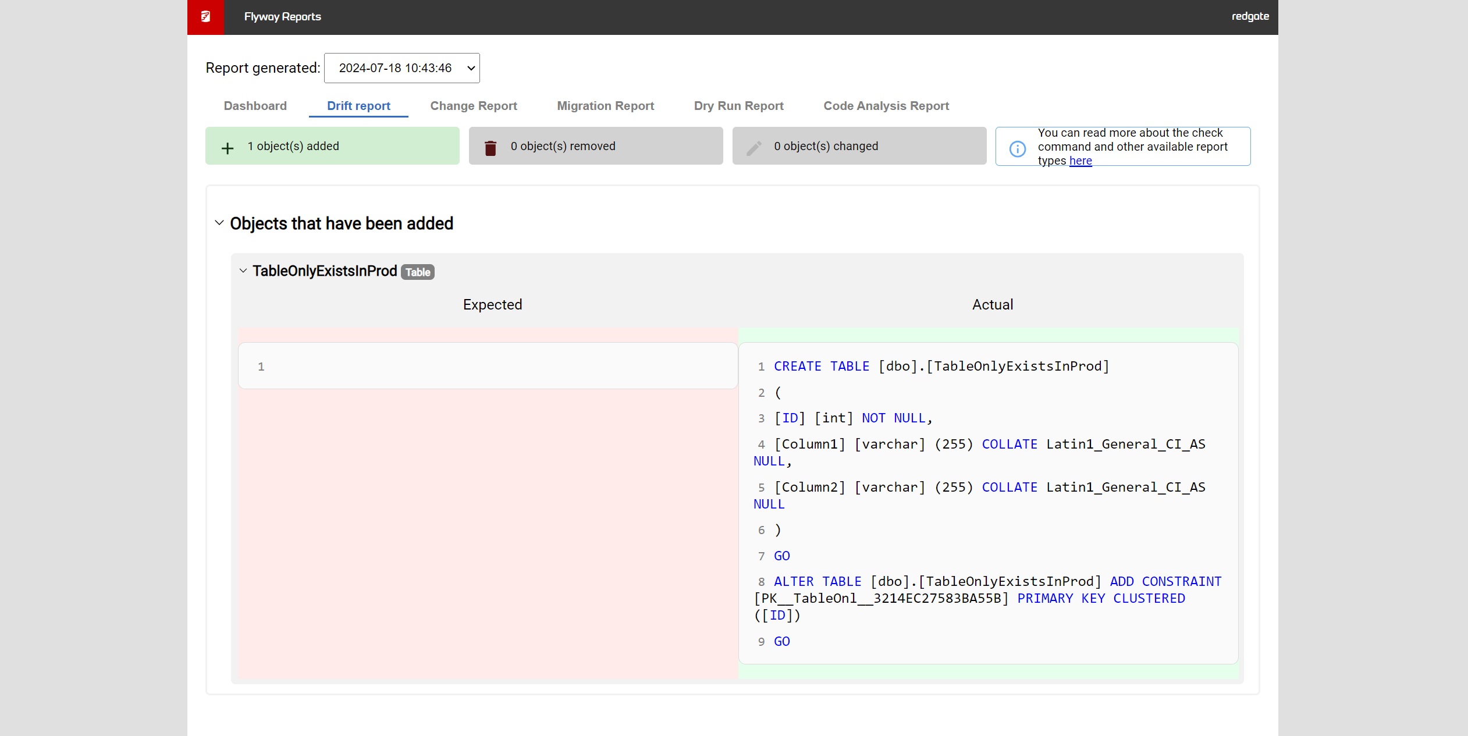Open the Change Report tab
The width and height of the screenshot is (1468, 736).
(x=473, y=106)
